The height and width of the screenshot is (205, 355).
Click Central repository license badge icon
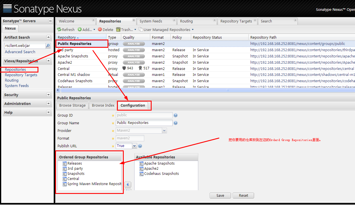click(140, 68)
